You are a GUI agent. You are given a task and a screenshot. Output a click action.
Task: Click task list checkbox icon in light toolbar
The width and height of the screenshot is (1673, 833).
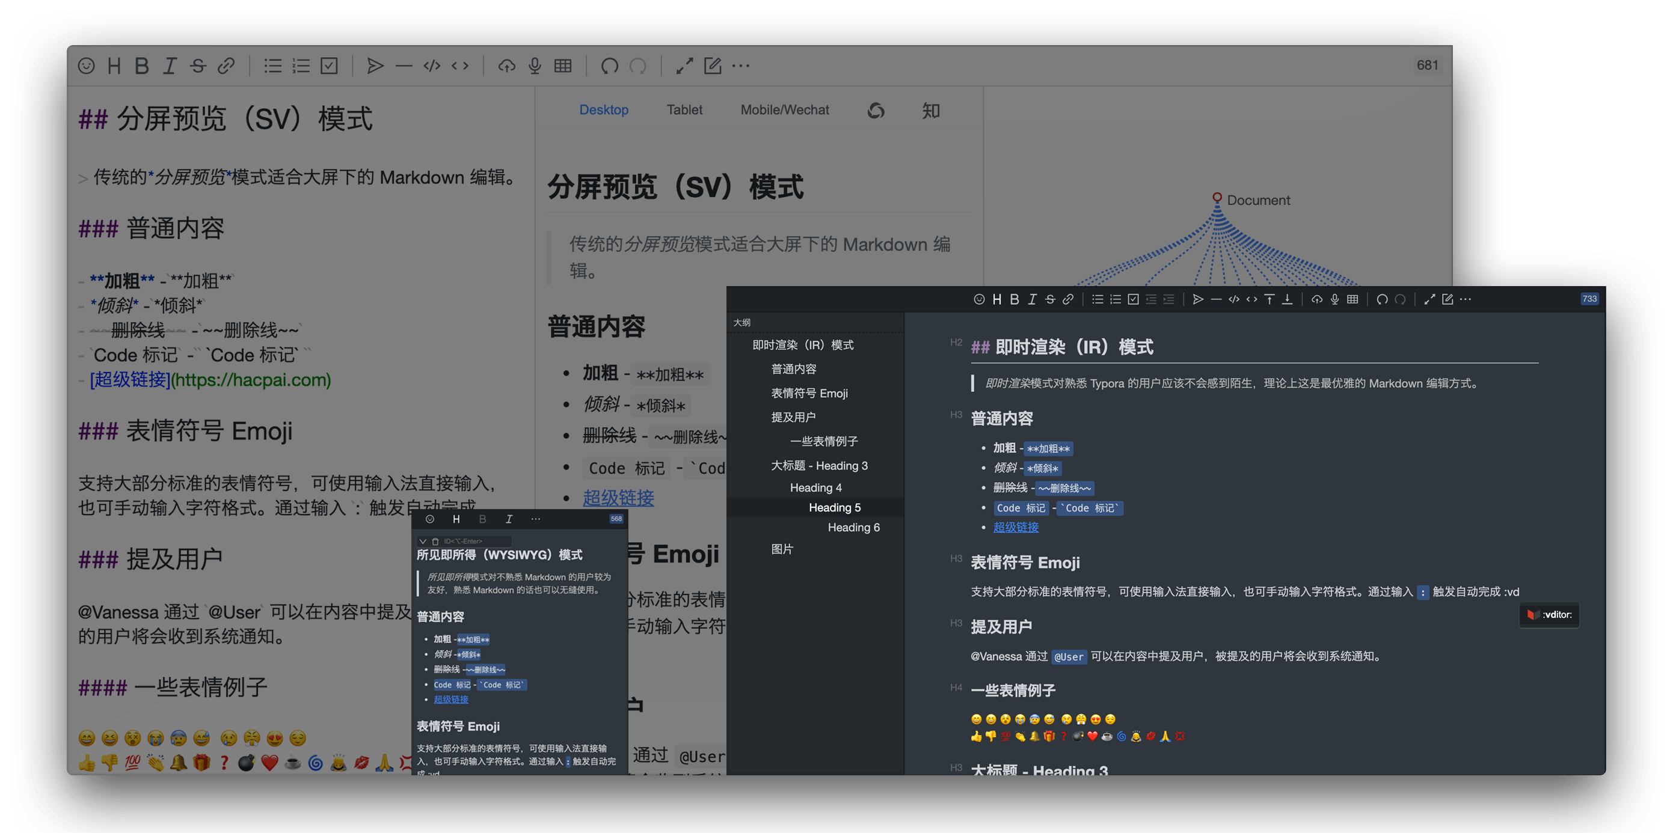point(330,66)
